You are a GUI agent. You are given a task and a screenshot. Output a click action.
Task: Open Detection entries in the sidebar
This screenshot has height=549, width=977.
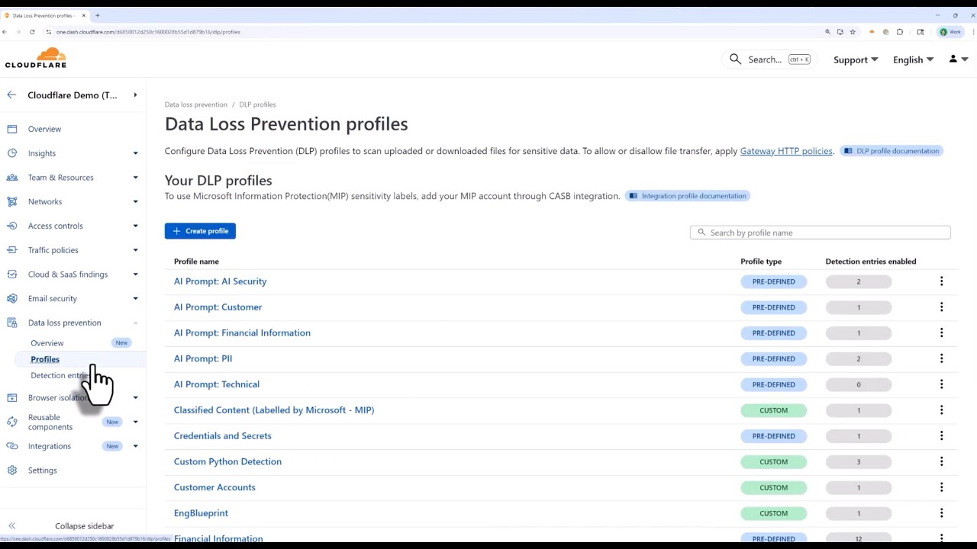60,375
